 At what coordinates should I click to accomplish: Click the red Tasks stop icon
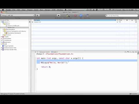pyautogui.click(x=76, y=15)
